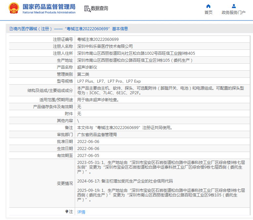Click the backslash value for 其他内容
253x220 pixels.
coord(78,121)
